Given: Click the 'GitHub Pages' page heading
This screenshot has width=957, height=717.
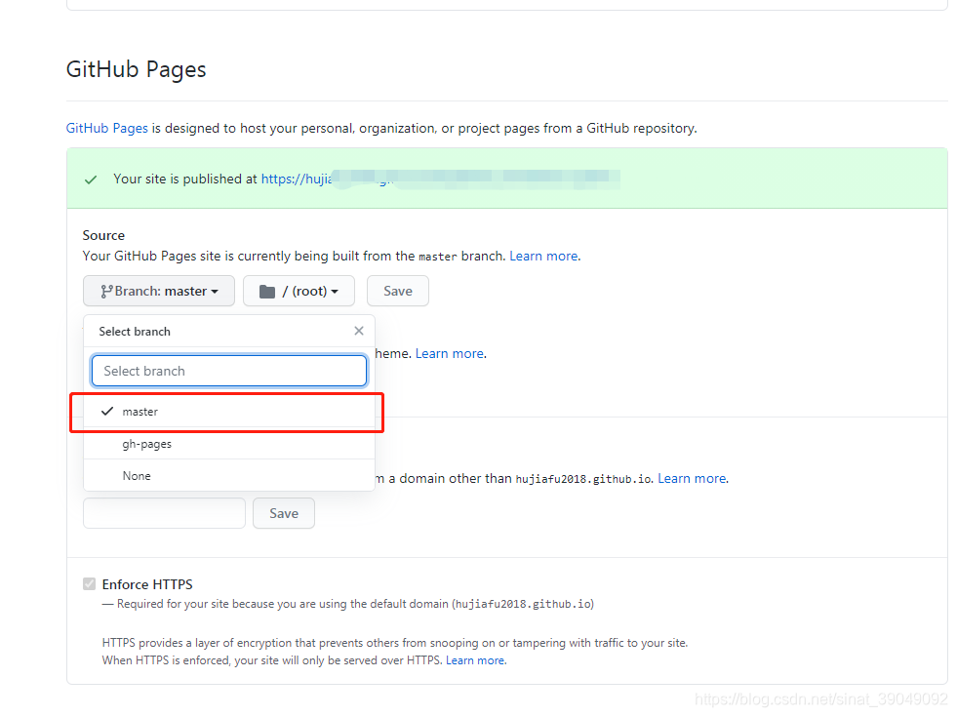Looking at the screenshot, I should tap(137, 69).
